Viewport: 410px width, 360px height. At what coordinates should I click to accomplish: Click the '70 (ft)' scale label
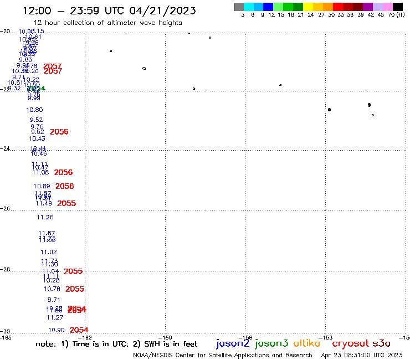tap(396, 14)
